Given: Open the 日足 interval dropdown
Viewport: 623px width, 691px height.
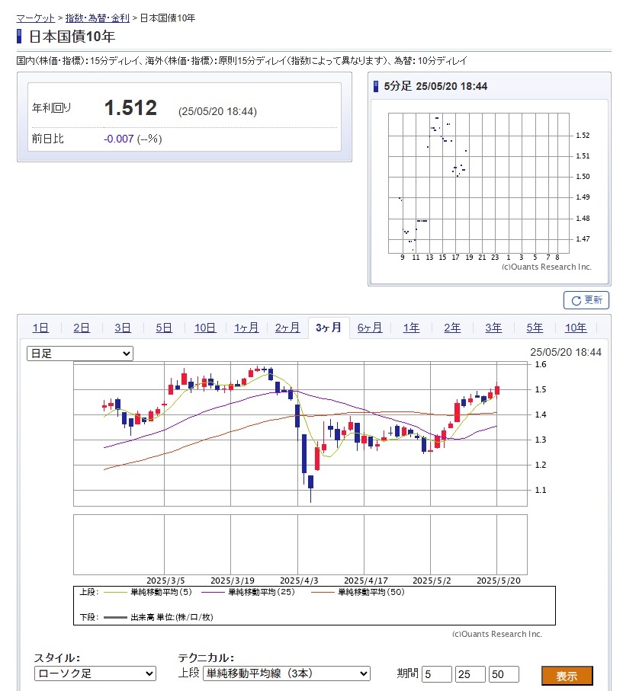Looking at the screenshot, I should 80,353.
